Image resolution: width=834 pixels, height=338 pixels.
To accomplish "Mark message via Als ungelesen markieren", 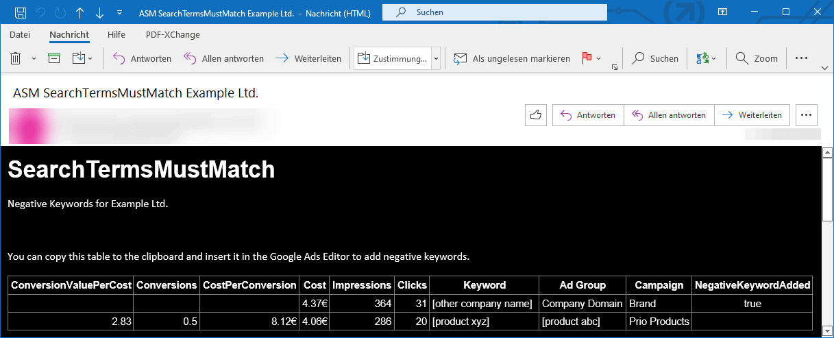I will [x=512, y=58].
